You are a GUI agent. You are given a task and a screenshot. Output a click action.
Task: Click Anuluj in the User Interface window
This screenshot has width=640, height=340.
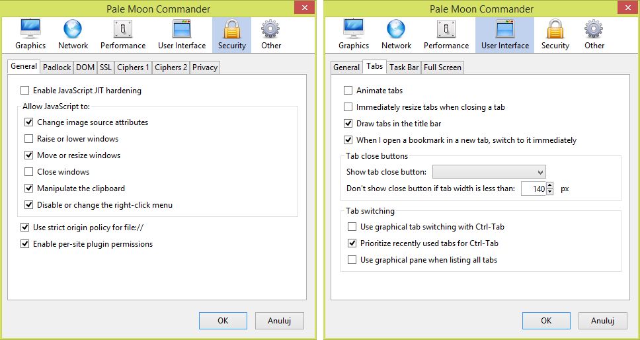602,321
